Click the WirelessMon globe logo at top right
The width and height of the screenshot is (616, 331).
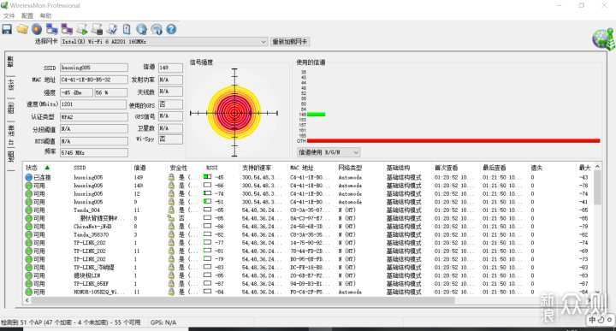[603, 39]
